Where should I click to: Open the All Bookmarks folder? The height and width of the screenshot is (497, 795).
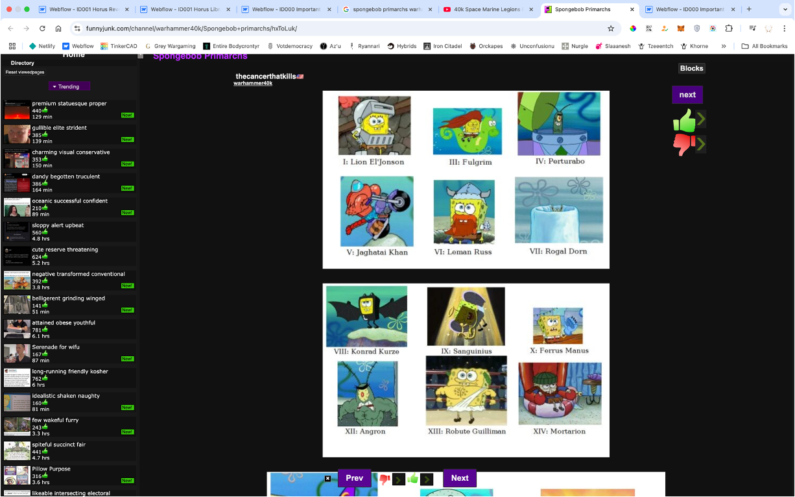[765, 46]
